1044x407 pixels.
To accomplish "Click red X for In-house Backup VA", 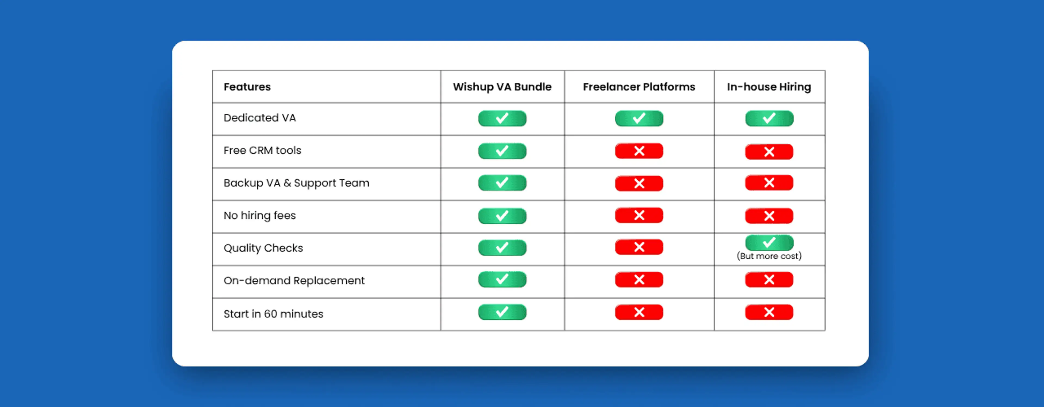I will (769, 183).
